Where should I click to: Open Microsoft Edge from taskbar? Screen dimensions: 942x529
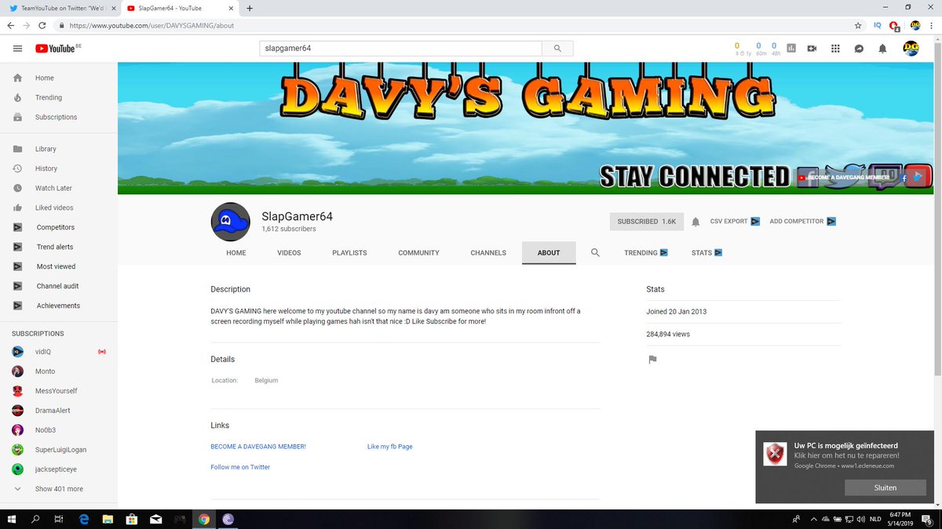click(x=83, y=519)
